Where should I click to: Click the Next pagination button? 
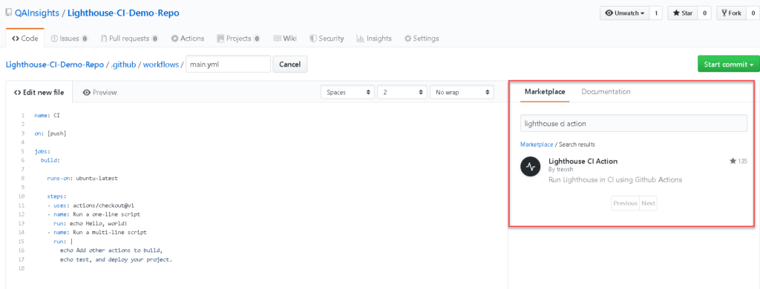coord(649,203)
